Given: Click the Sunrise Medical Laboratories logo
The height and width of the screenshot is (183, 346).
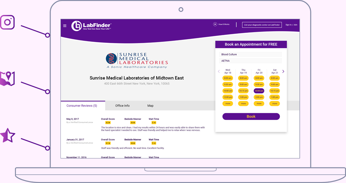Looking at the screenshot, I should point(137,60).
